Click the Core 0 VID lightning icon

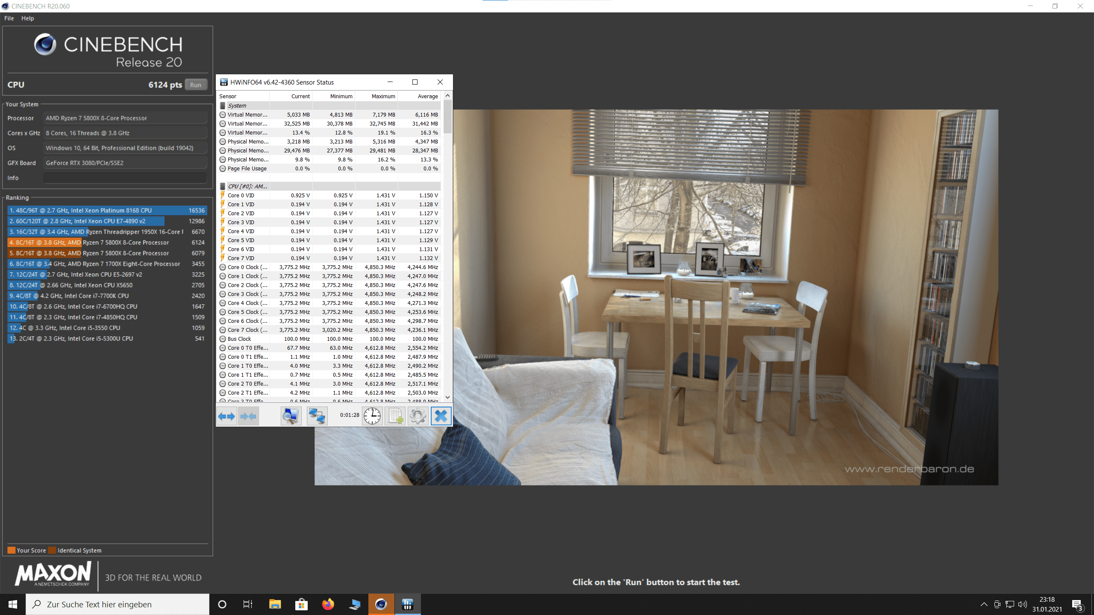(223, 195)
